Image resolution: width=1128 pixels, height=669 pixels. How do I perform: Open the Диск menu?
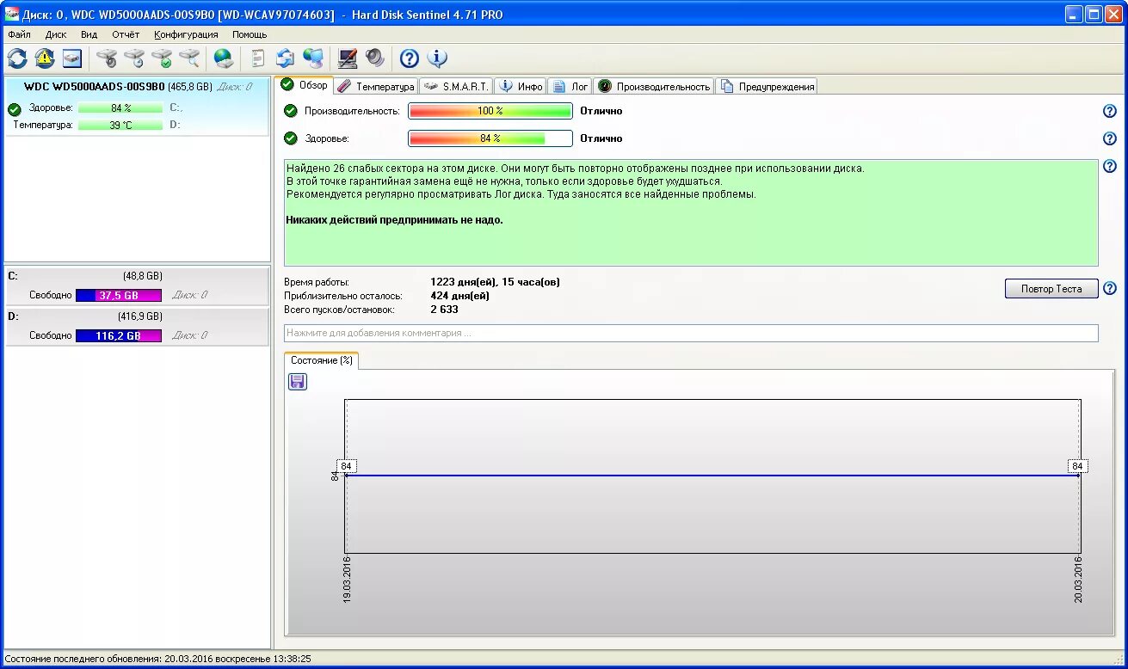(x=56, y=34)
